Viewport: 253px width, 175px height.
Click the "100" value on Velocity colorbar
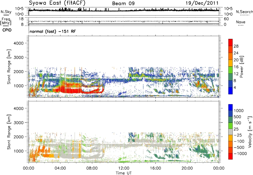tap(238, 123)
